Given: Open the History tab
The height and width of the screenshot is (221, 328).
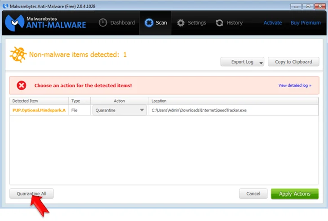Looking at the screenshot, I should (229, 23).
